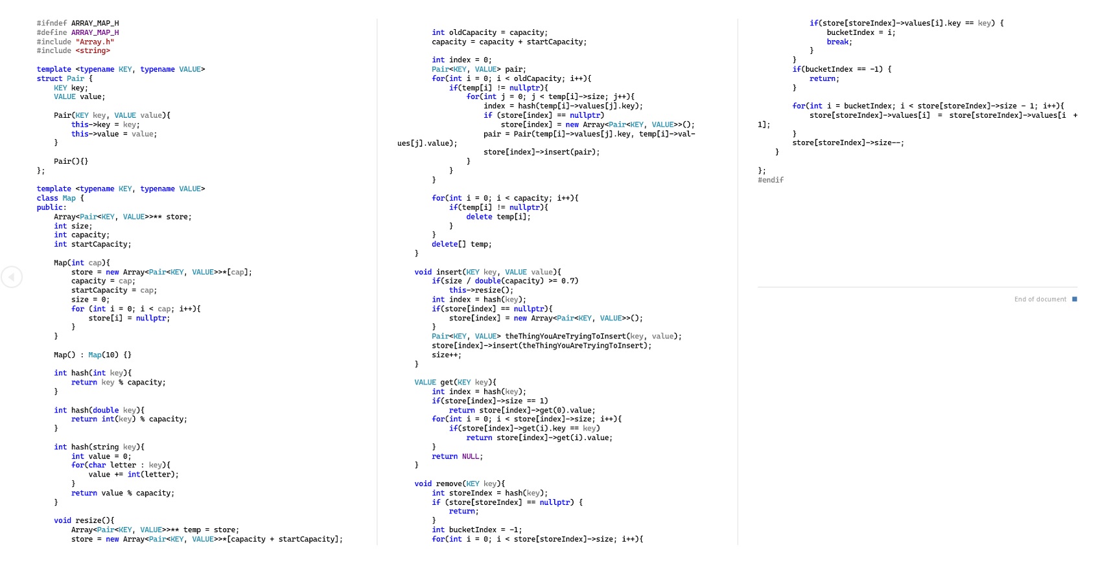Click 'store[storeIndex]->size--;' line
1098x569 pixels.
click(x=848, y=143)
